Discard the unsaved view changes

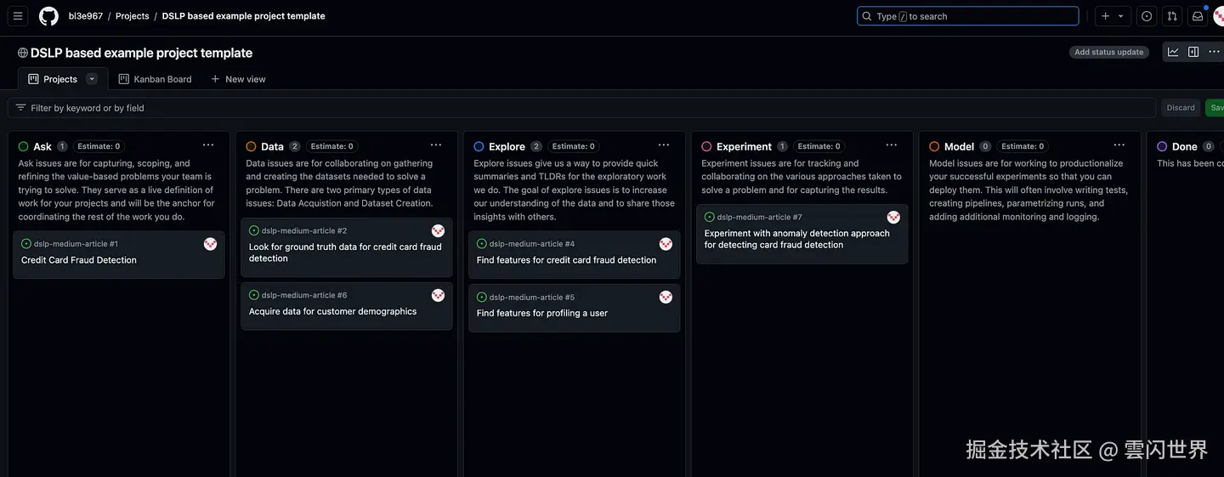[1181, 108]
